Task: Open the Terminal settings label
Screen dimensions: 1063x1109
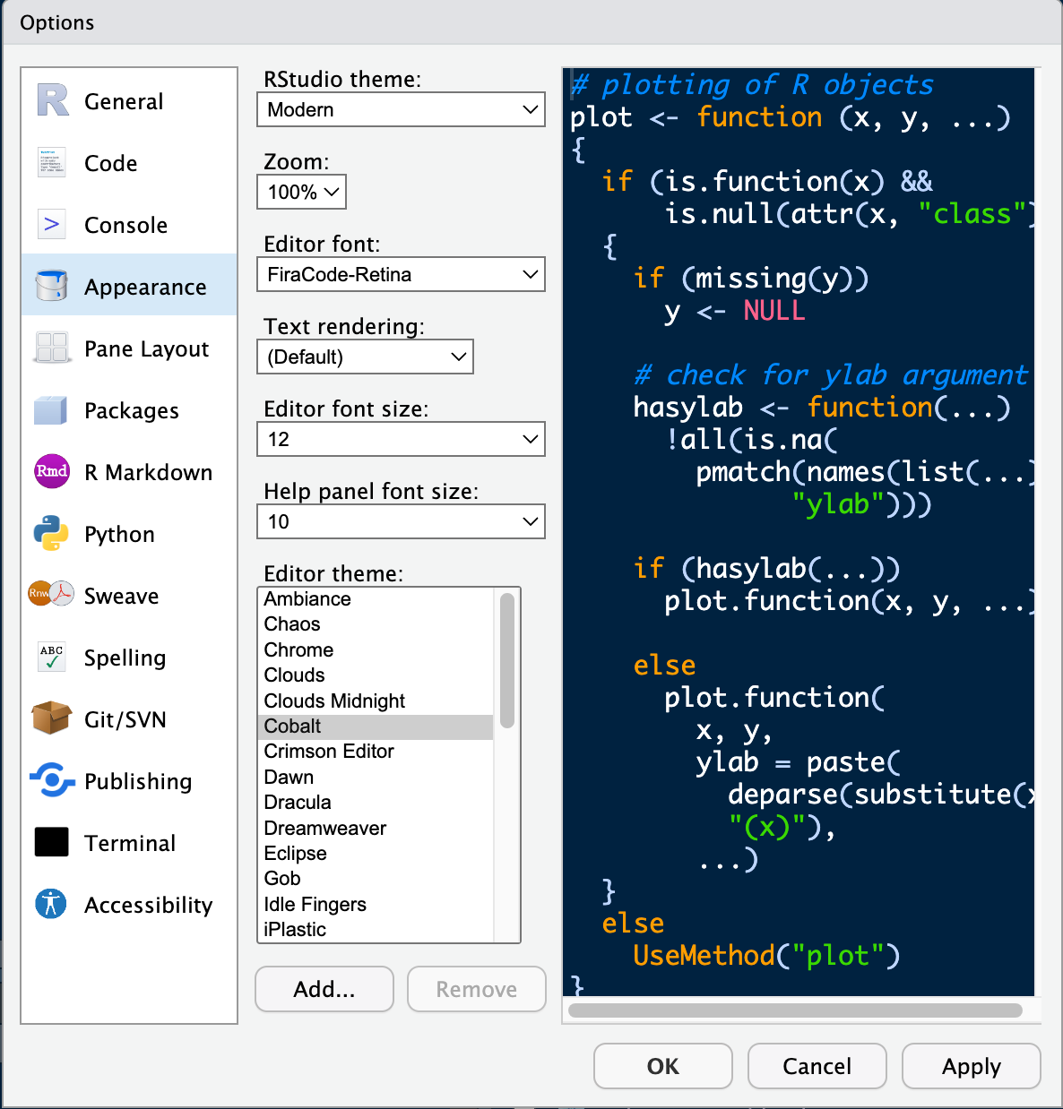Action: (130, 843)
